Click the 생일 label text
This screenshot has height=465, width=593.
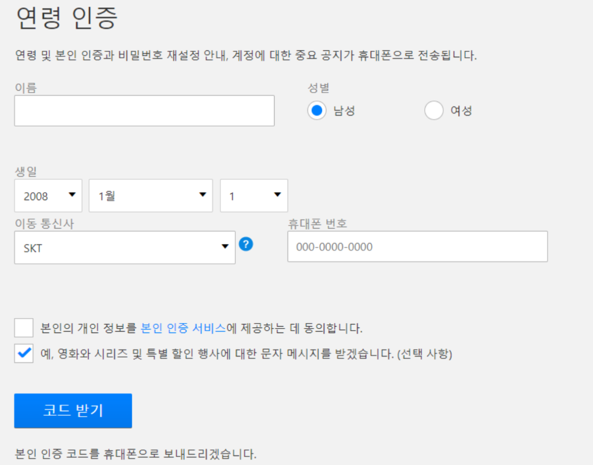[x=26, y=171]
